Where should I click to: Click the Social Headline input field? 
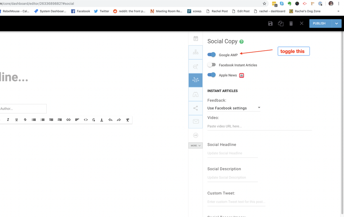pyautogui.click(x=232, y=153)
